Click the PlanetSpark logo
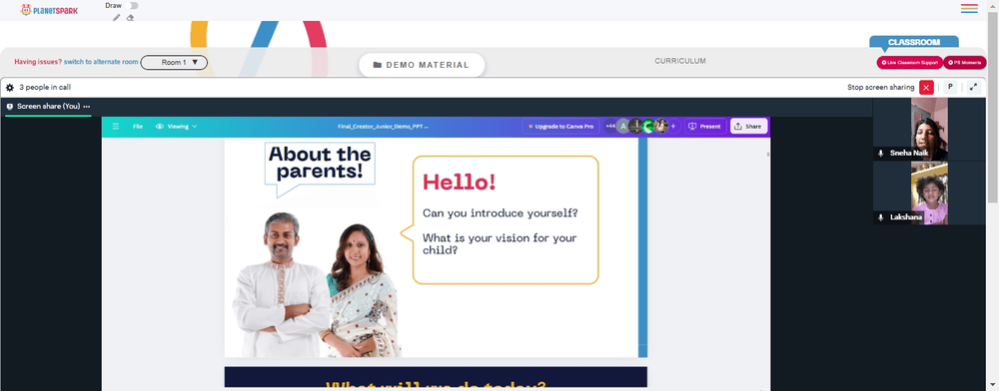The image size is (999, 391). click(49, 10)
